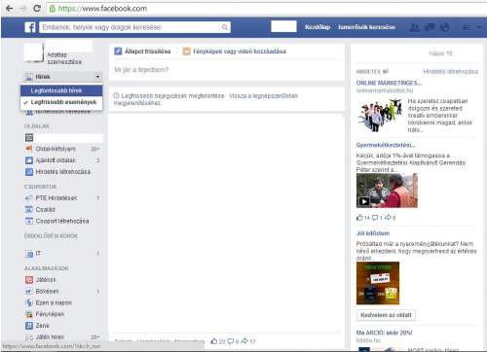Click the Hírek news feed icon
This screenshot has height=352, width=487.
click(x=29, y=77)
